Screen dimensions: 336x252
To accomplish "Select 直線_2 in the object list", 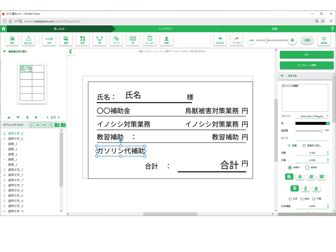I will (13, 144).
